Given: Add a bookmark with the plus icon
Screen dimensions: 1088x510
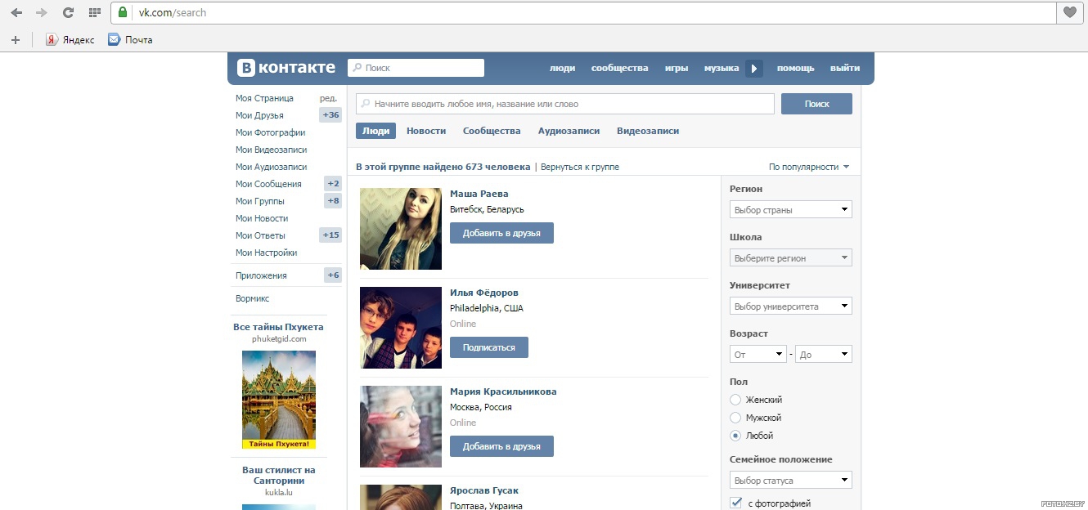Looking at the screenshot, I should (x=15, y=39).
